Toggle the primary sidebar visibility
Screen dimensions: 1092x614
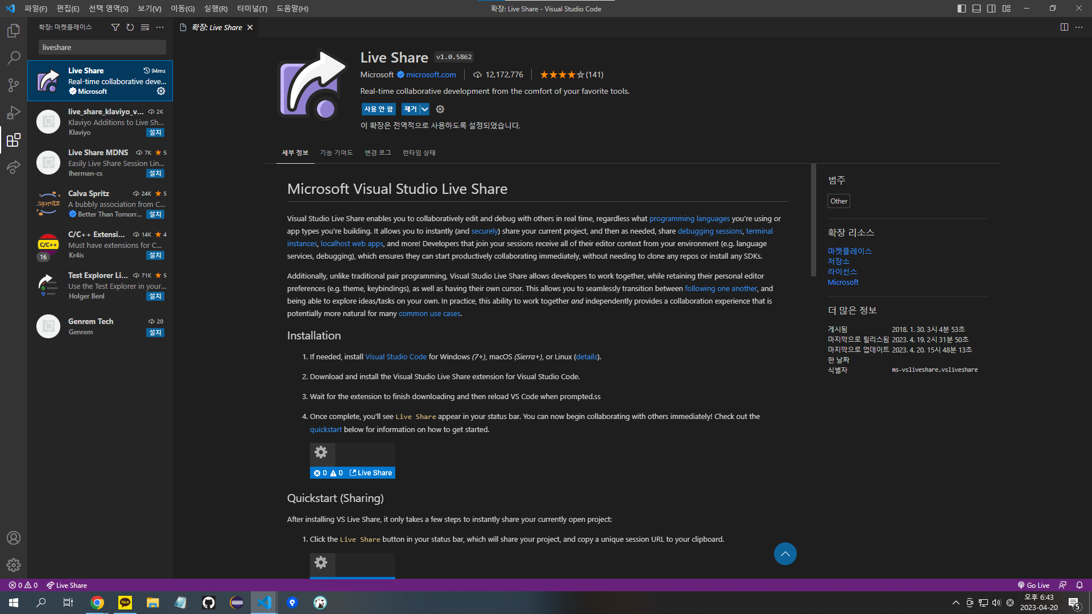[x=961, y=9]
